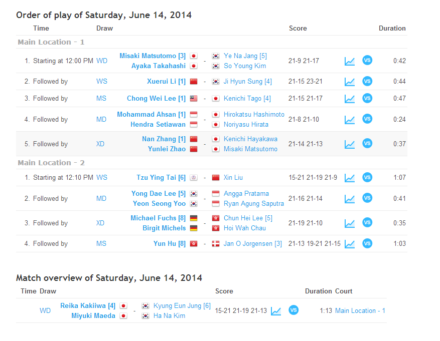440x341 pixels.
Task: Click VS head-to-head icon for Ahsan/Setiawan match
Action: coord(367,119)
